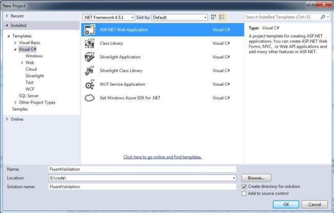Click the Silverlight Class Library template icon
Image resolution: width=334 pixels, height=213 pixels.
tap(90, 71)
